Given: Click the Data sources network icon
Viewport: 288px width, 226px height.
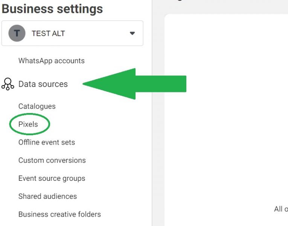Looking at the screenshot, I should point(8,84).
